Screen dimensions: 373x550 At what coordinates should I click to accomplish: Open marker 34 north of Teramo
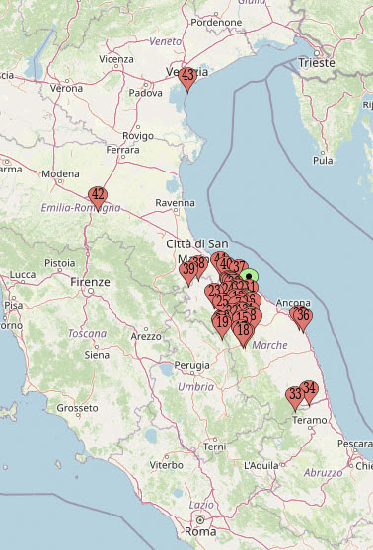(309, 393)
